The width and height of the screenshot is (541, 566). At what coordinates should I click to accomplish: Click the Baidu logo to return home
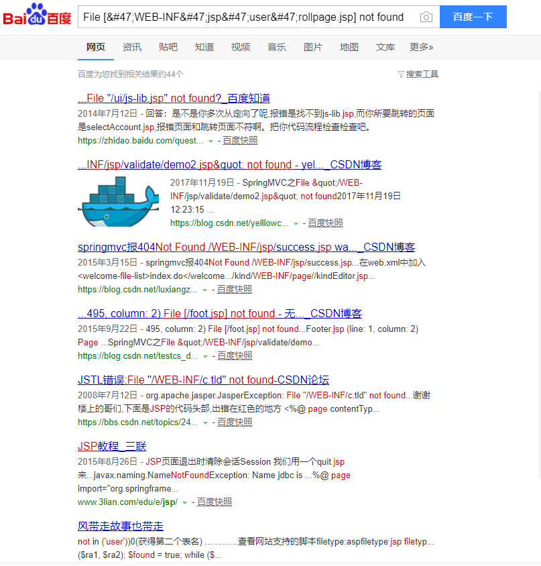(38, 17)
